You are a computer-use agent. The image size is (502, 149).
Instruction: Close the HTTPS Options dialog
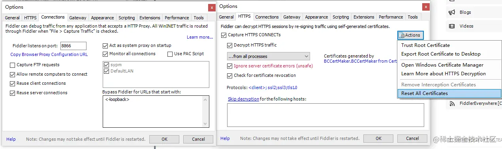[x=425, y=7]
